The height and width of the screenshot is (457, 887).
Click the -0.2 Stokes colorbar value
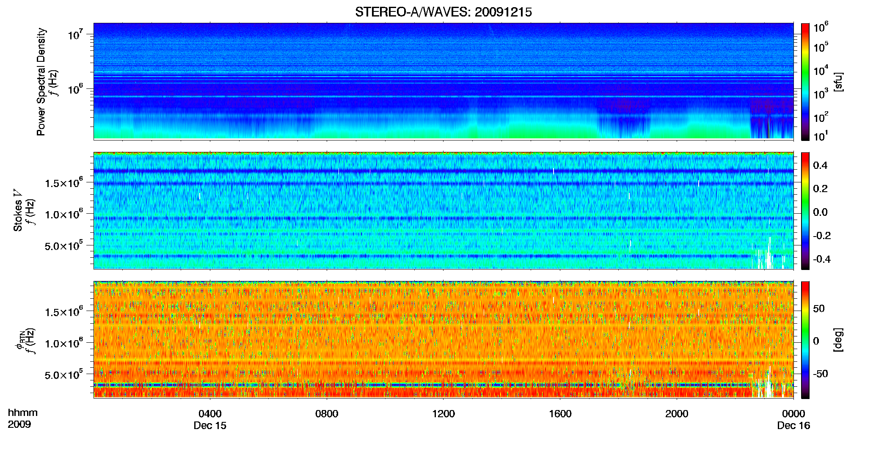(x=822, y=236)
